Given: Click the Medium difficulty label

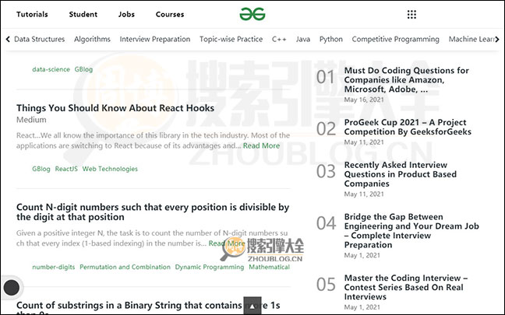Looking at the screenshot, I should [x=31, y=120].
